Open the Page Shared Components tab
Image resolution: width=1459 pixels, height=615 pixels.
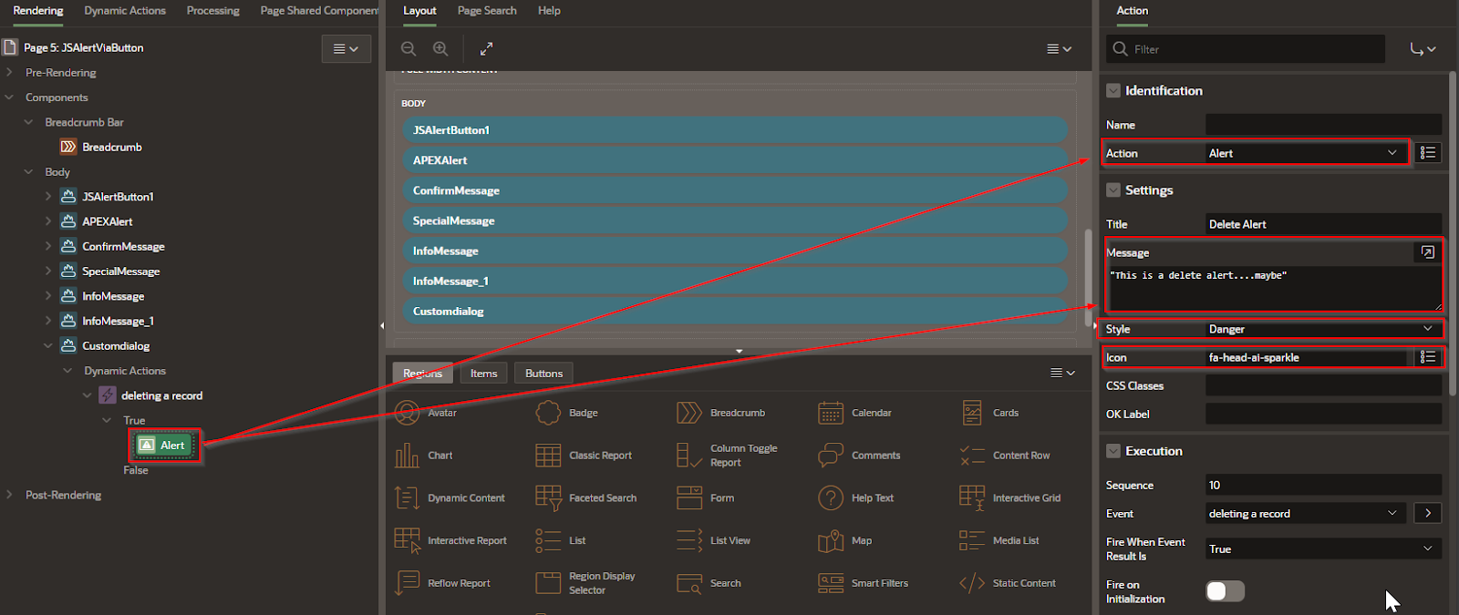click(318, 11)
